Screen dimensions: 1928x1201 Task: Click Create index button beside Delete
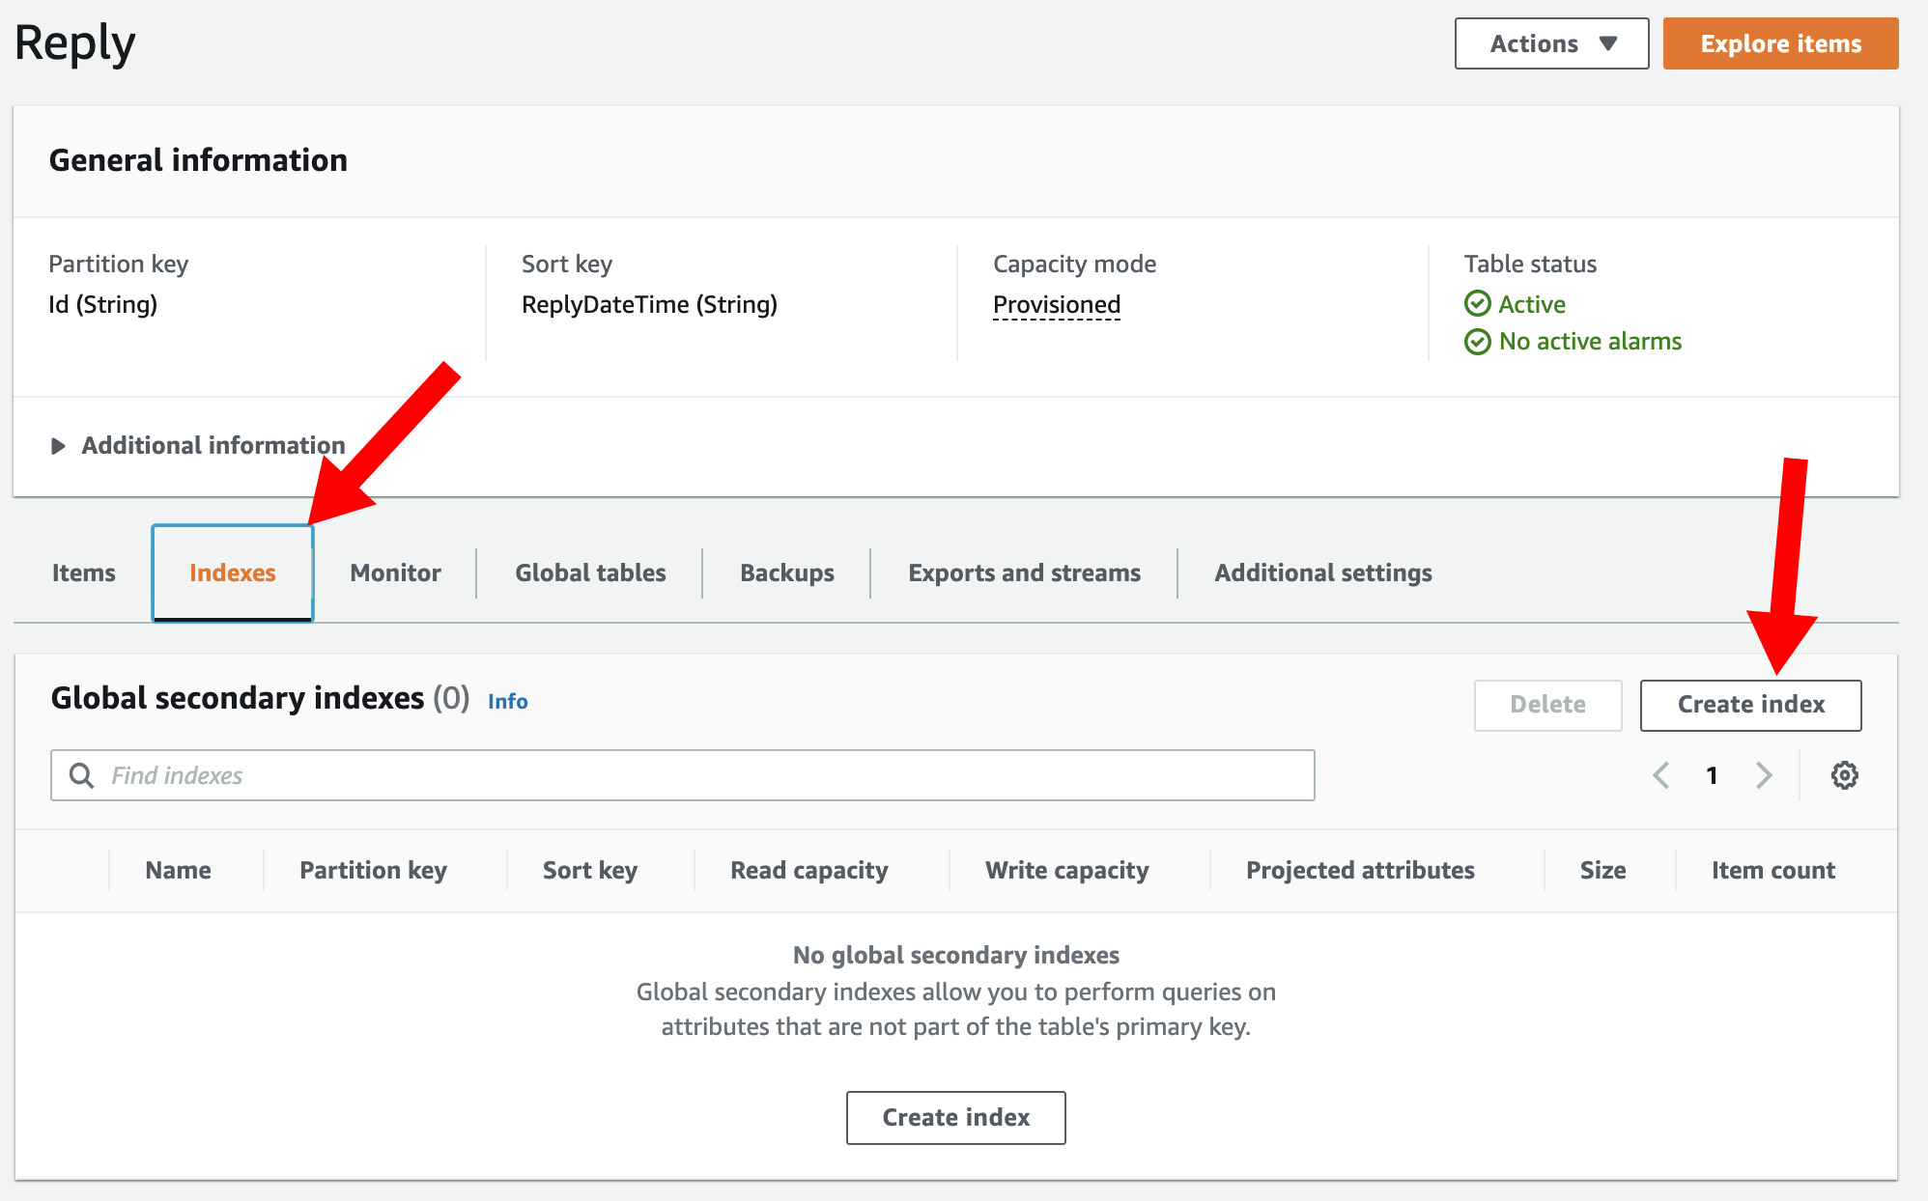1750,705
